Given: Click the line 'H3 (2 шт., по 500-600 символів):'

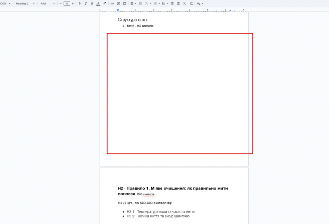Looking at the screenshot, I should click(x=145, y=203).
